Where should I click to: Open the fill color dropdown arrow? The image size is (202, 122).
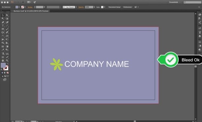[19, 7]
